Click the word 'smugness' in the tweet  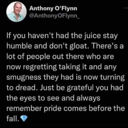click(24, 77)
